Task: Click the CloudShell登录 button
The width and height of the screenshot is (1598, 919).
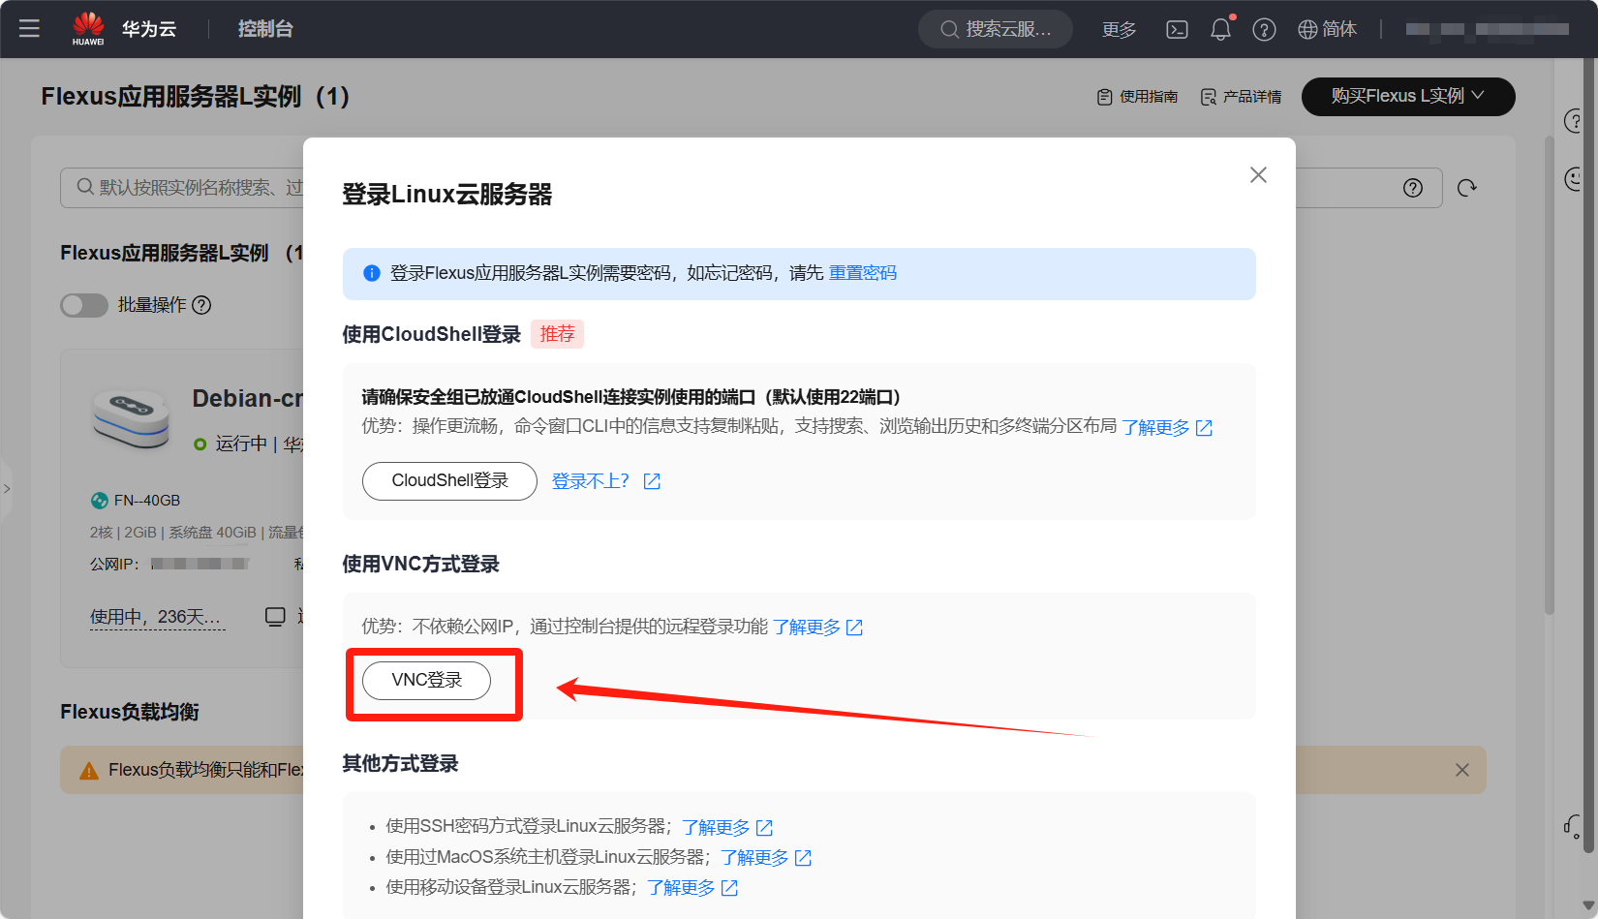Action: (449, 481)
